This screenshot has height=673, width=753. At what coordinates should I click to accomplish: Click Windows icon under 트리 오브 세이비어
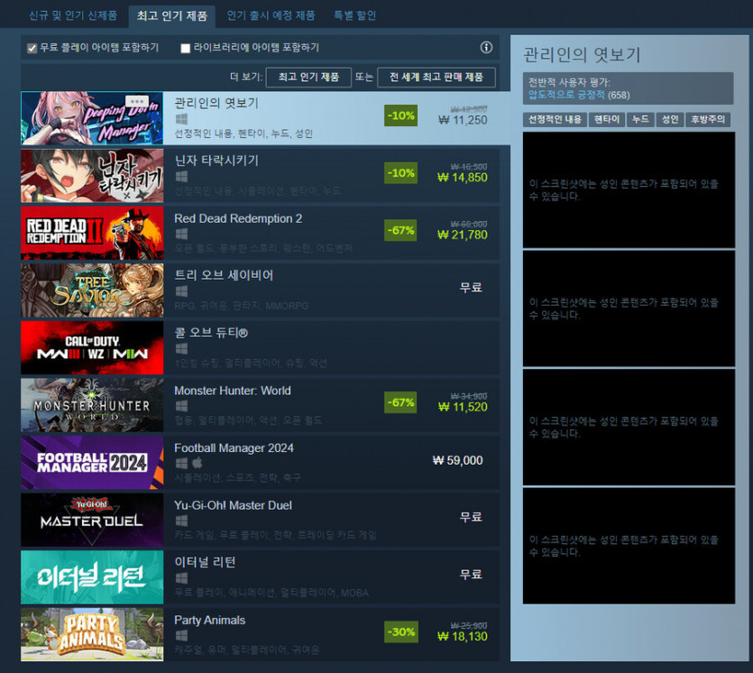[181, 291]
